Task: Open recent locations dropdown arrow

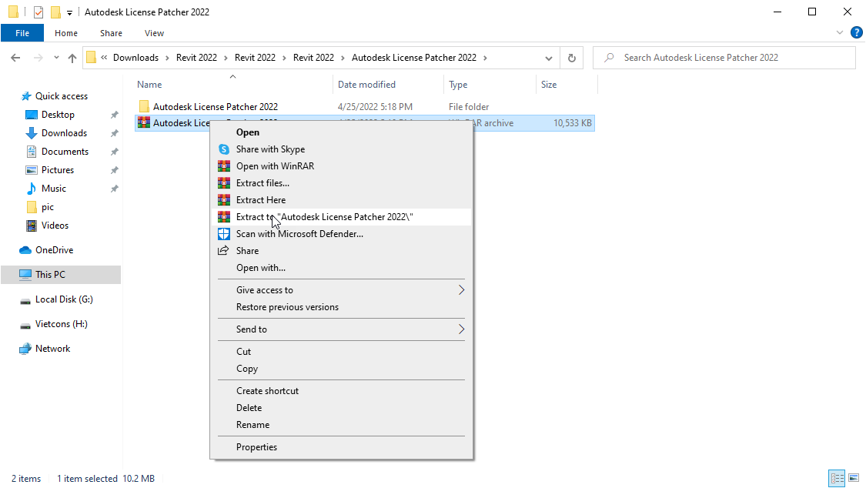Action: click(x=56, y=58)
